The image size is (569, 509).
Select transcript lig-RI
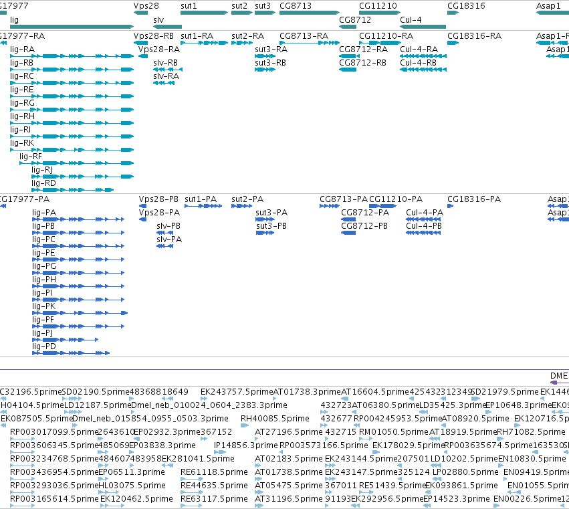[72, 136]
